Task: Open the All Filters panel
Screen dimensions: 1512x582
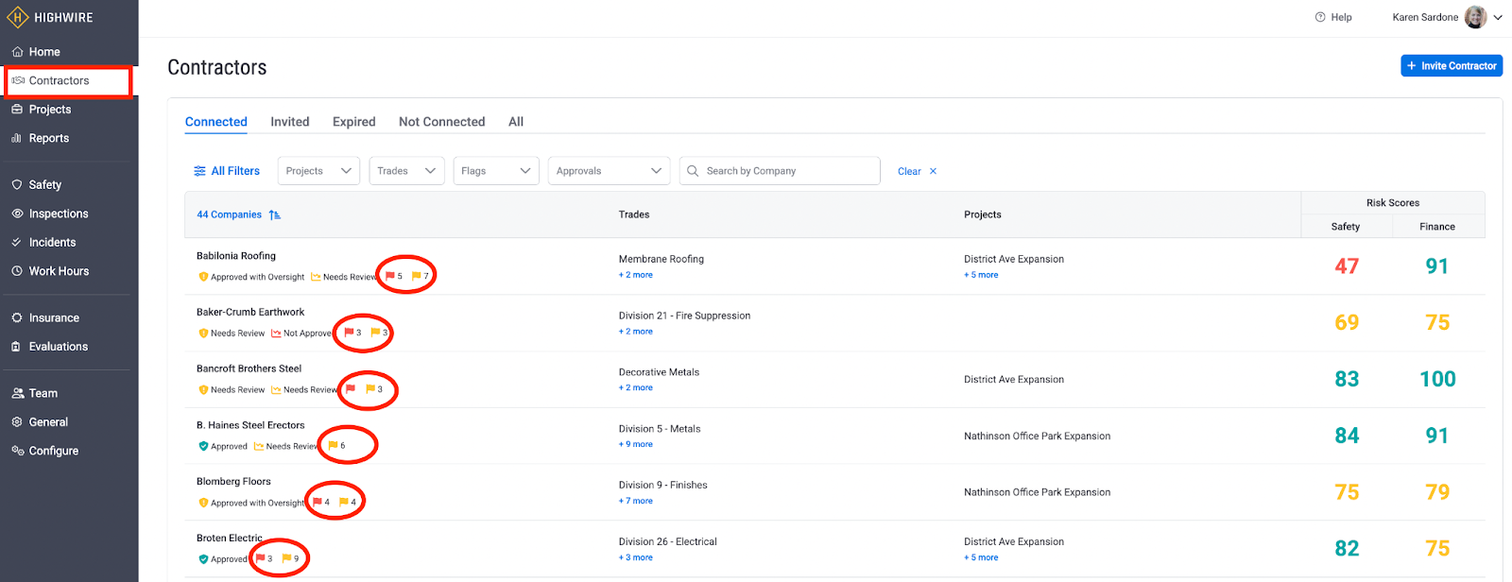Action: click(x=227, y=171)
